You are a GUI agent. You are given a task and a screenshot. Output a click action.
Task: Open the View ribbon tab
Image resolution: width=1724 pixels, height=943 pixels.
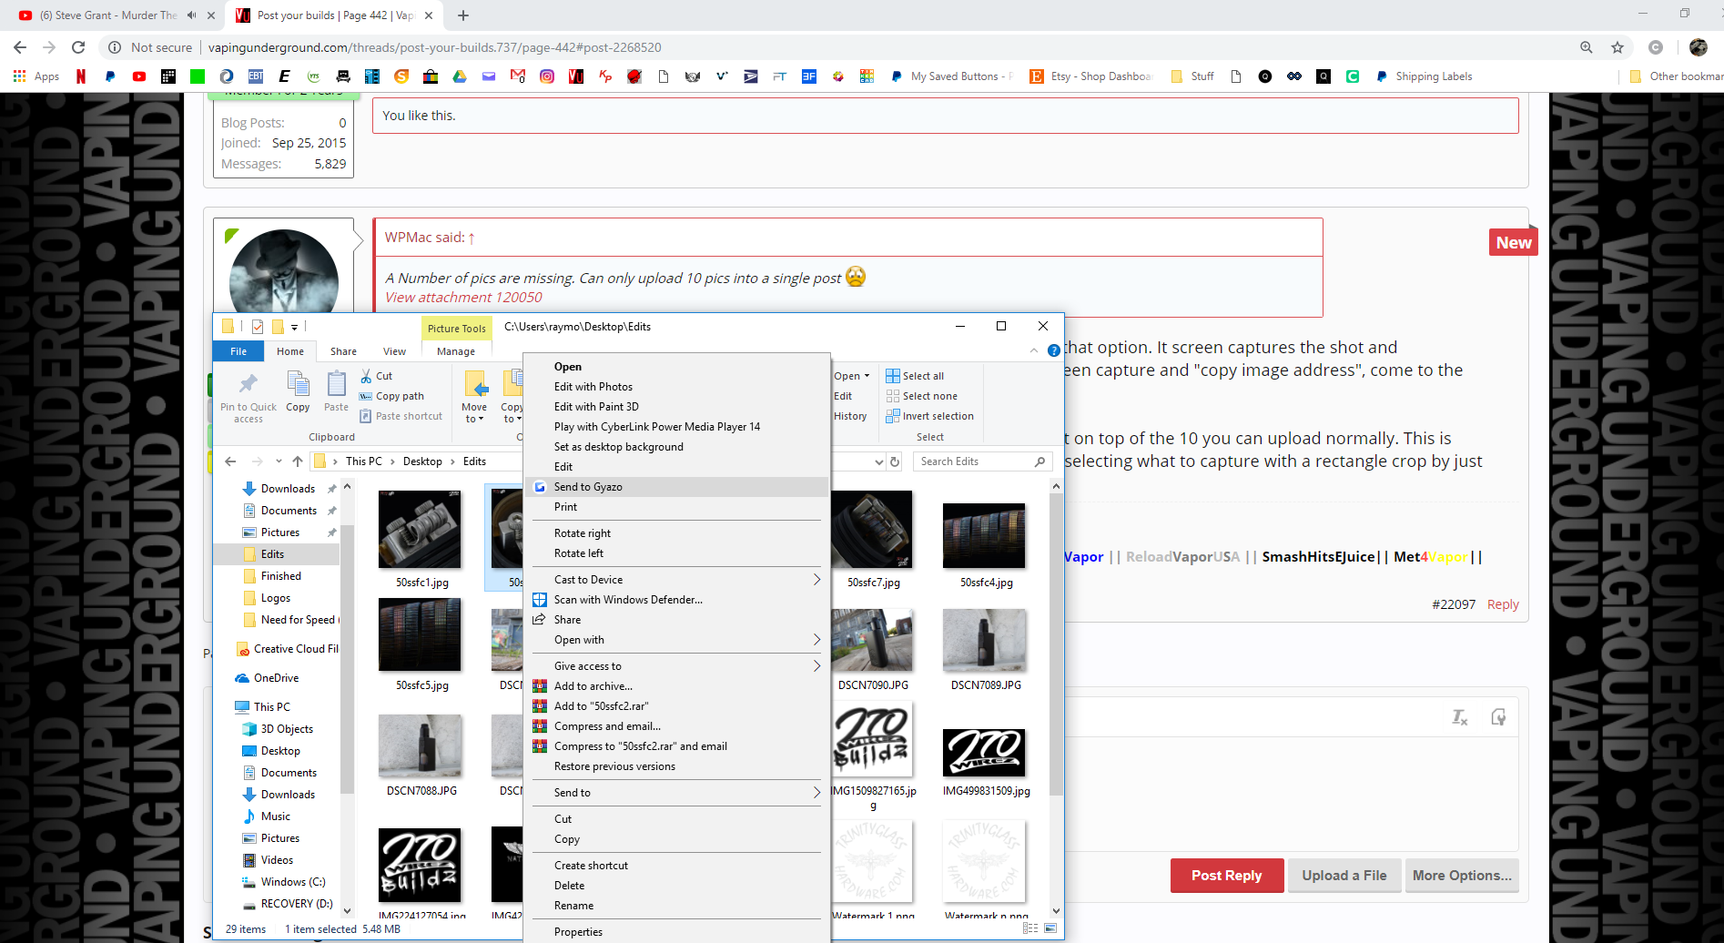(394, 351)
